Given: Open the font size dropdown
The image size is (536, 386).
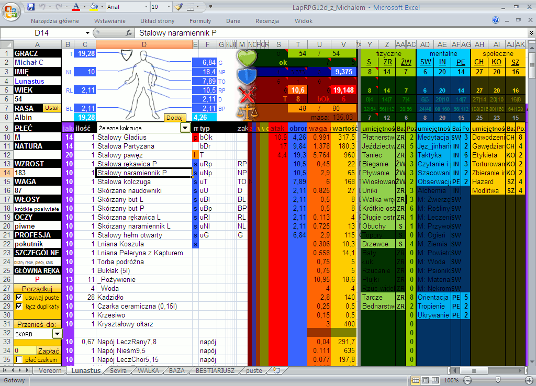Looking at the screenshot, I should [x=169, y=7].
